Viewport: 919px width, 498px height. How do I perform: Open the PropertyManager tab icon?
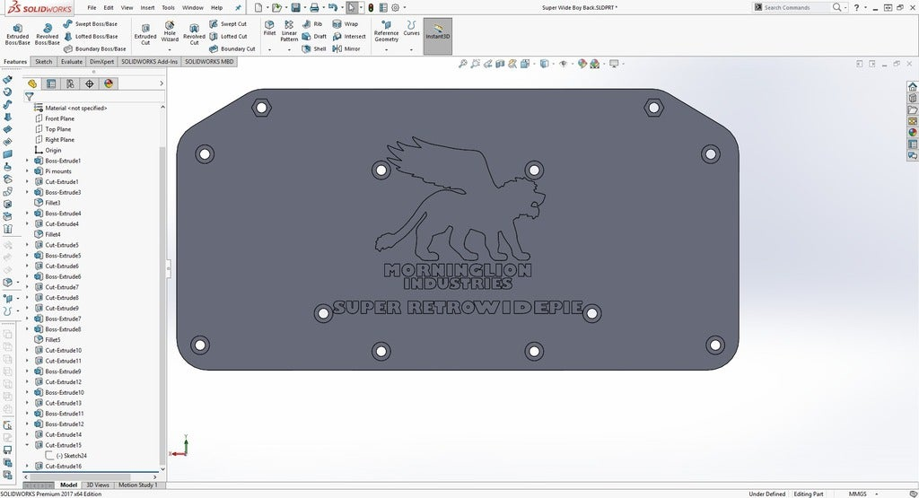pyautogui.click(x=51, y=83)
